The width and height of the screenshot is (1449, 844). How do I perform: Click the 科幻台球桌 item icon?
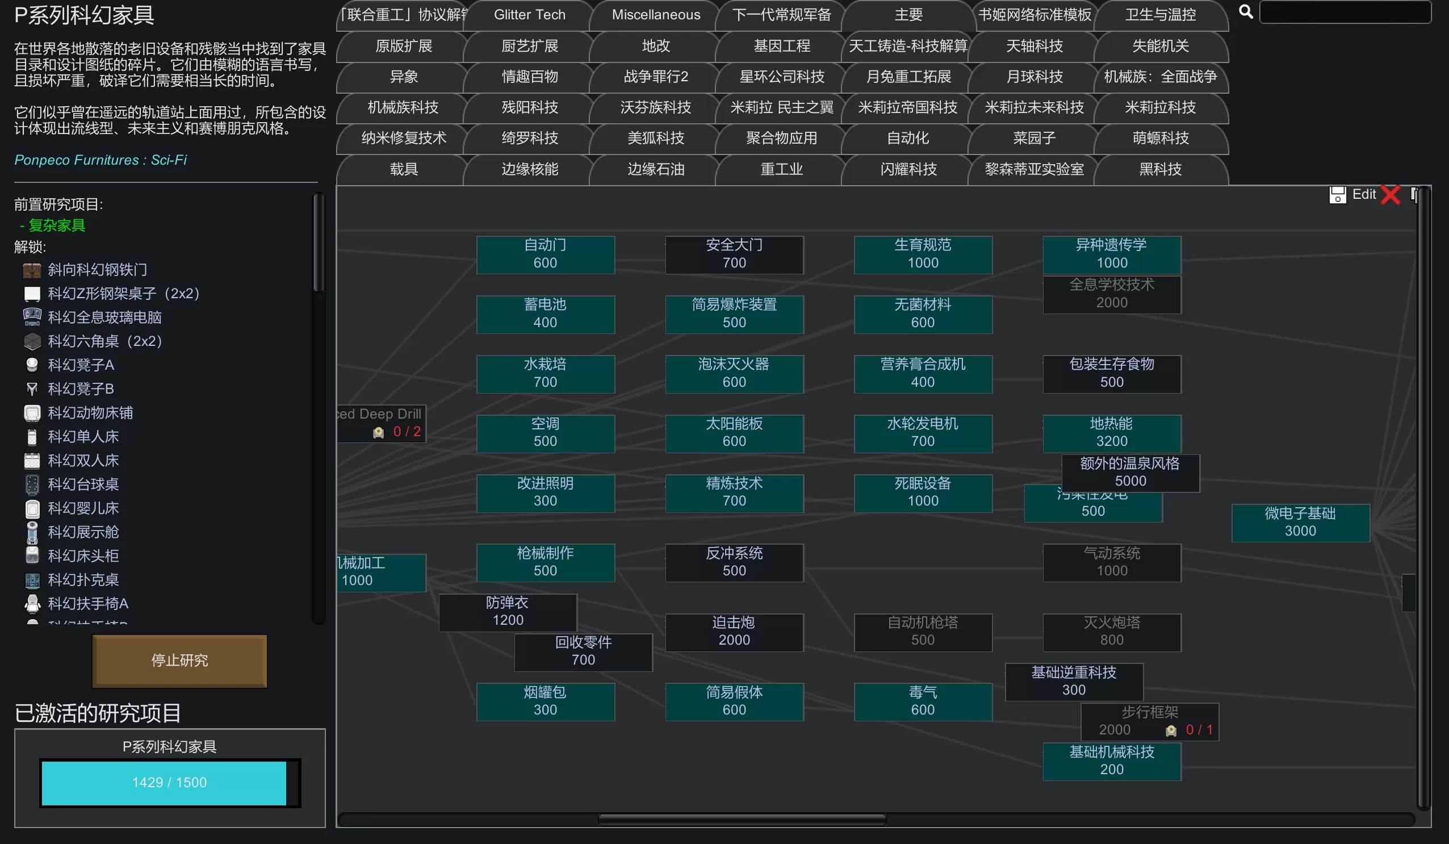point(32,484)
